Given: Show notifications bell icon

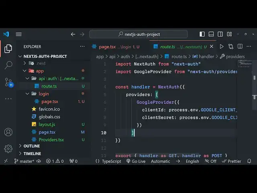Looking at the screenshot, I should (249, 161).
